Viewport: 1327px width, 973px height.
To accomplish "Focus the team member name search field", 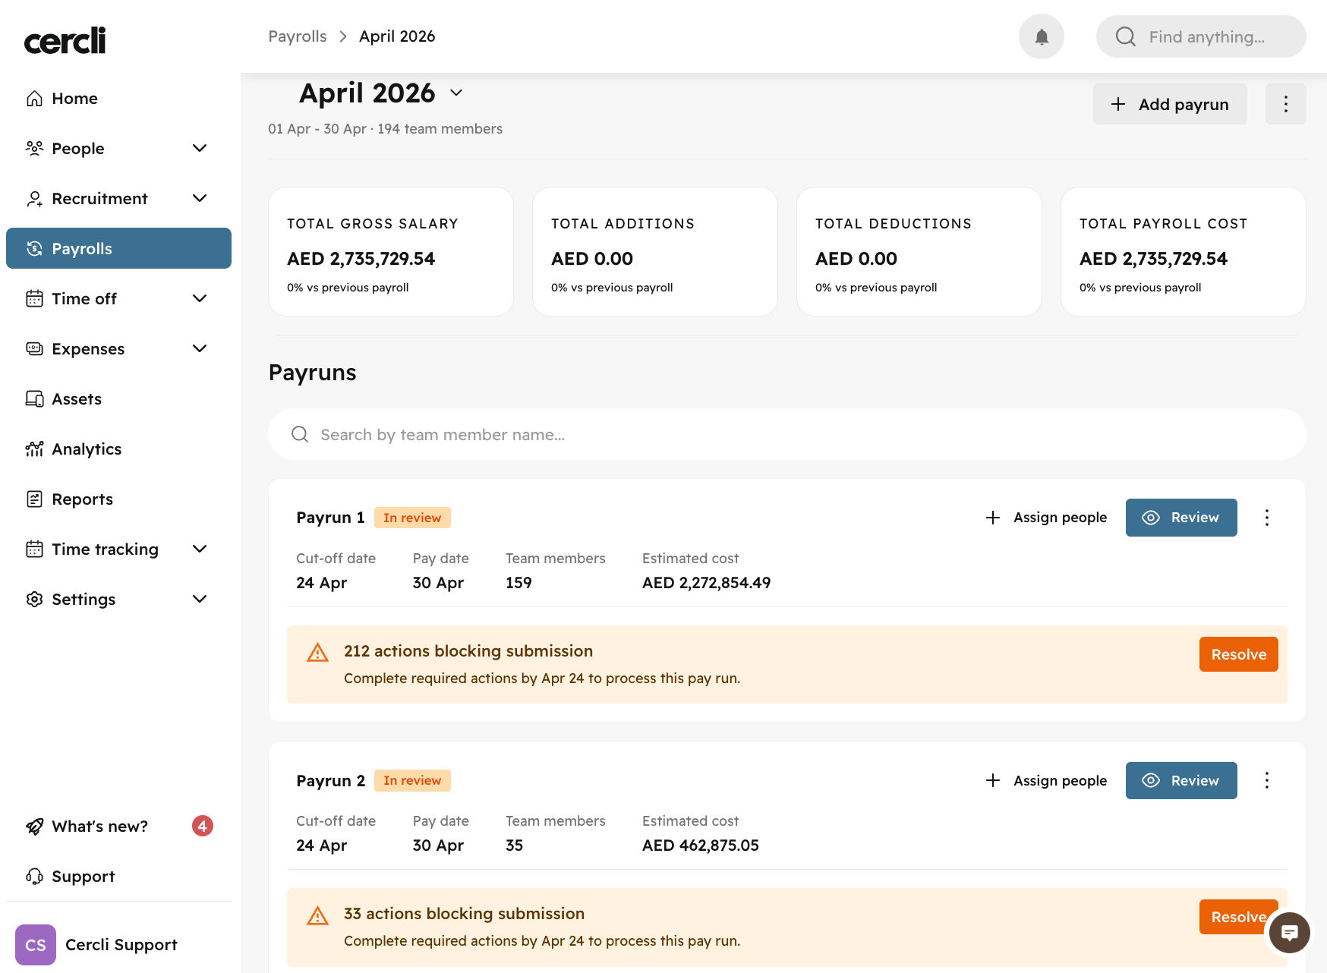I will click(786, 434).
